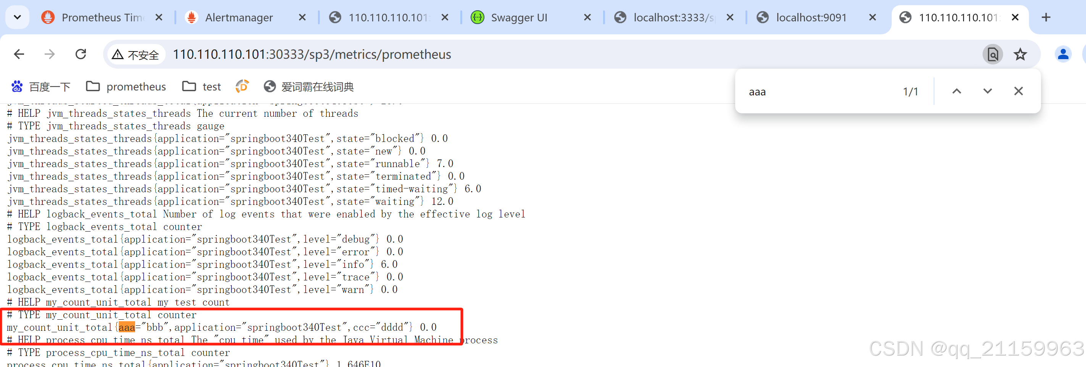Viewport: 1086px width, 367px height.
Task: Click the jvm_threads_states_threads state="new" line
Action: coord(216,151)
